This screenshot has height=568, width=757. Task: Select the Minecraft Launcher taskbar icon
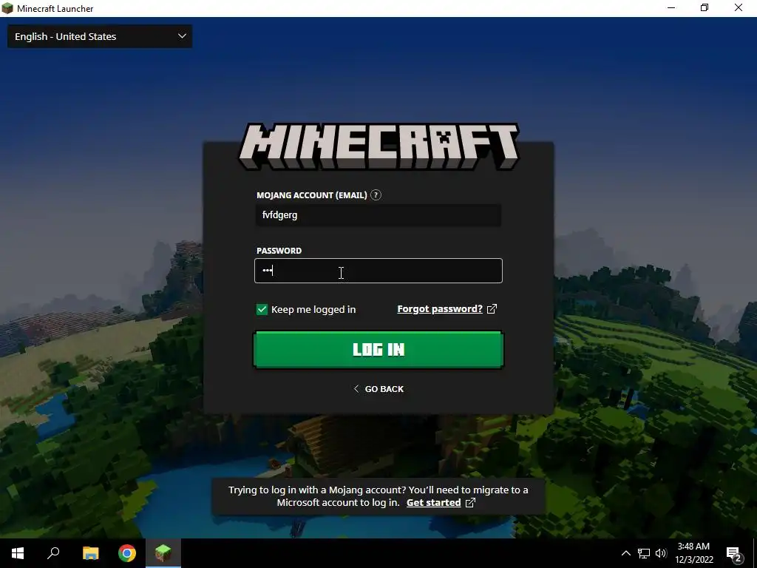163,553
